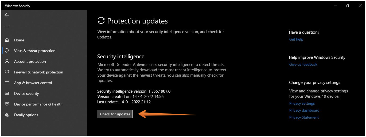Visit the Privacy dashboard link
This screenshot has width=366, height=137.
[304, 110]
